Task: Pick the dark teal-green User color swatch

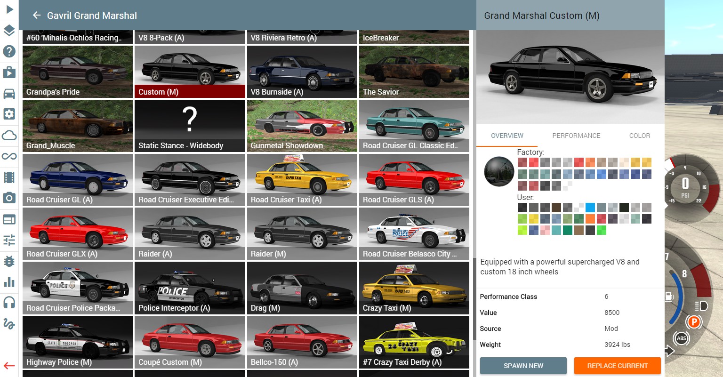Action: tap(568, 230)
